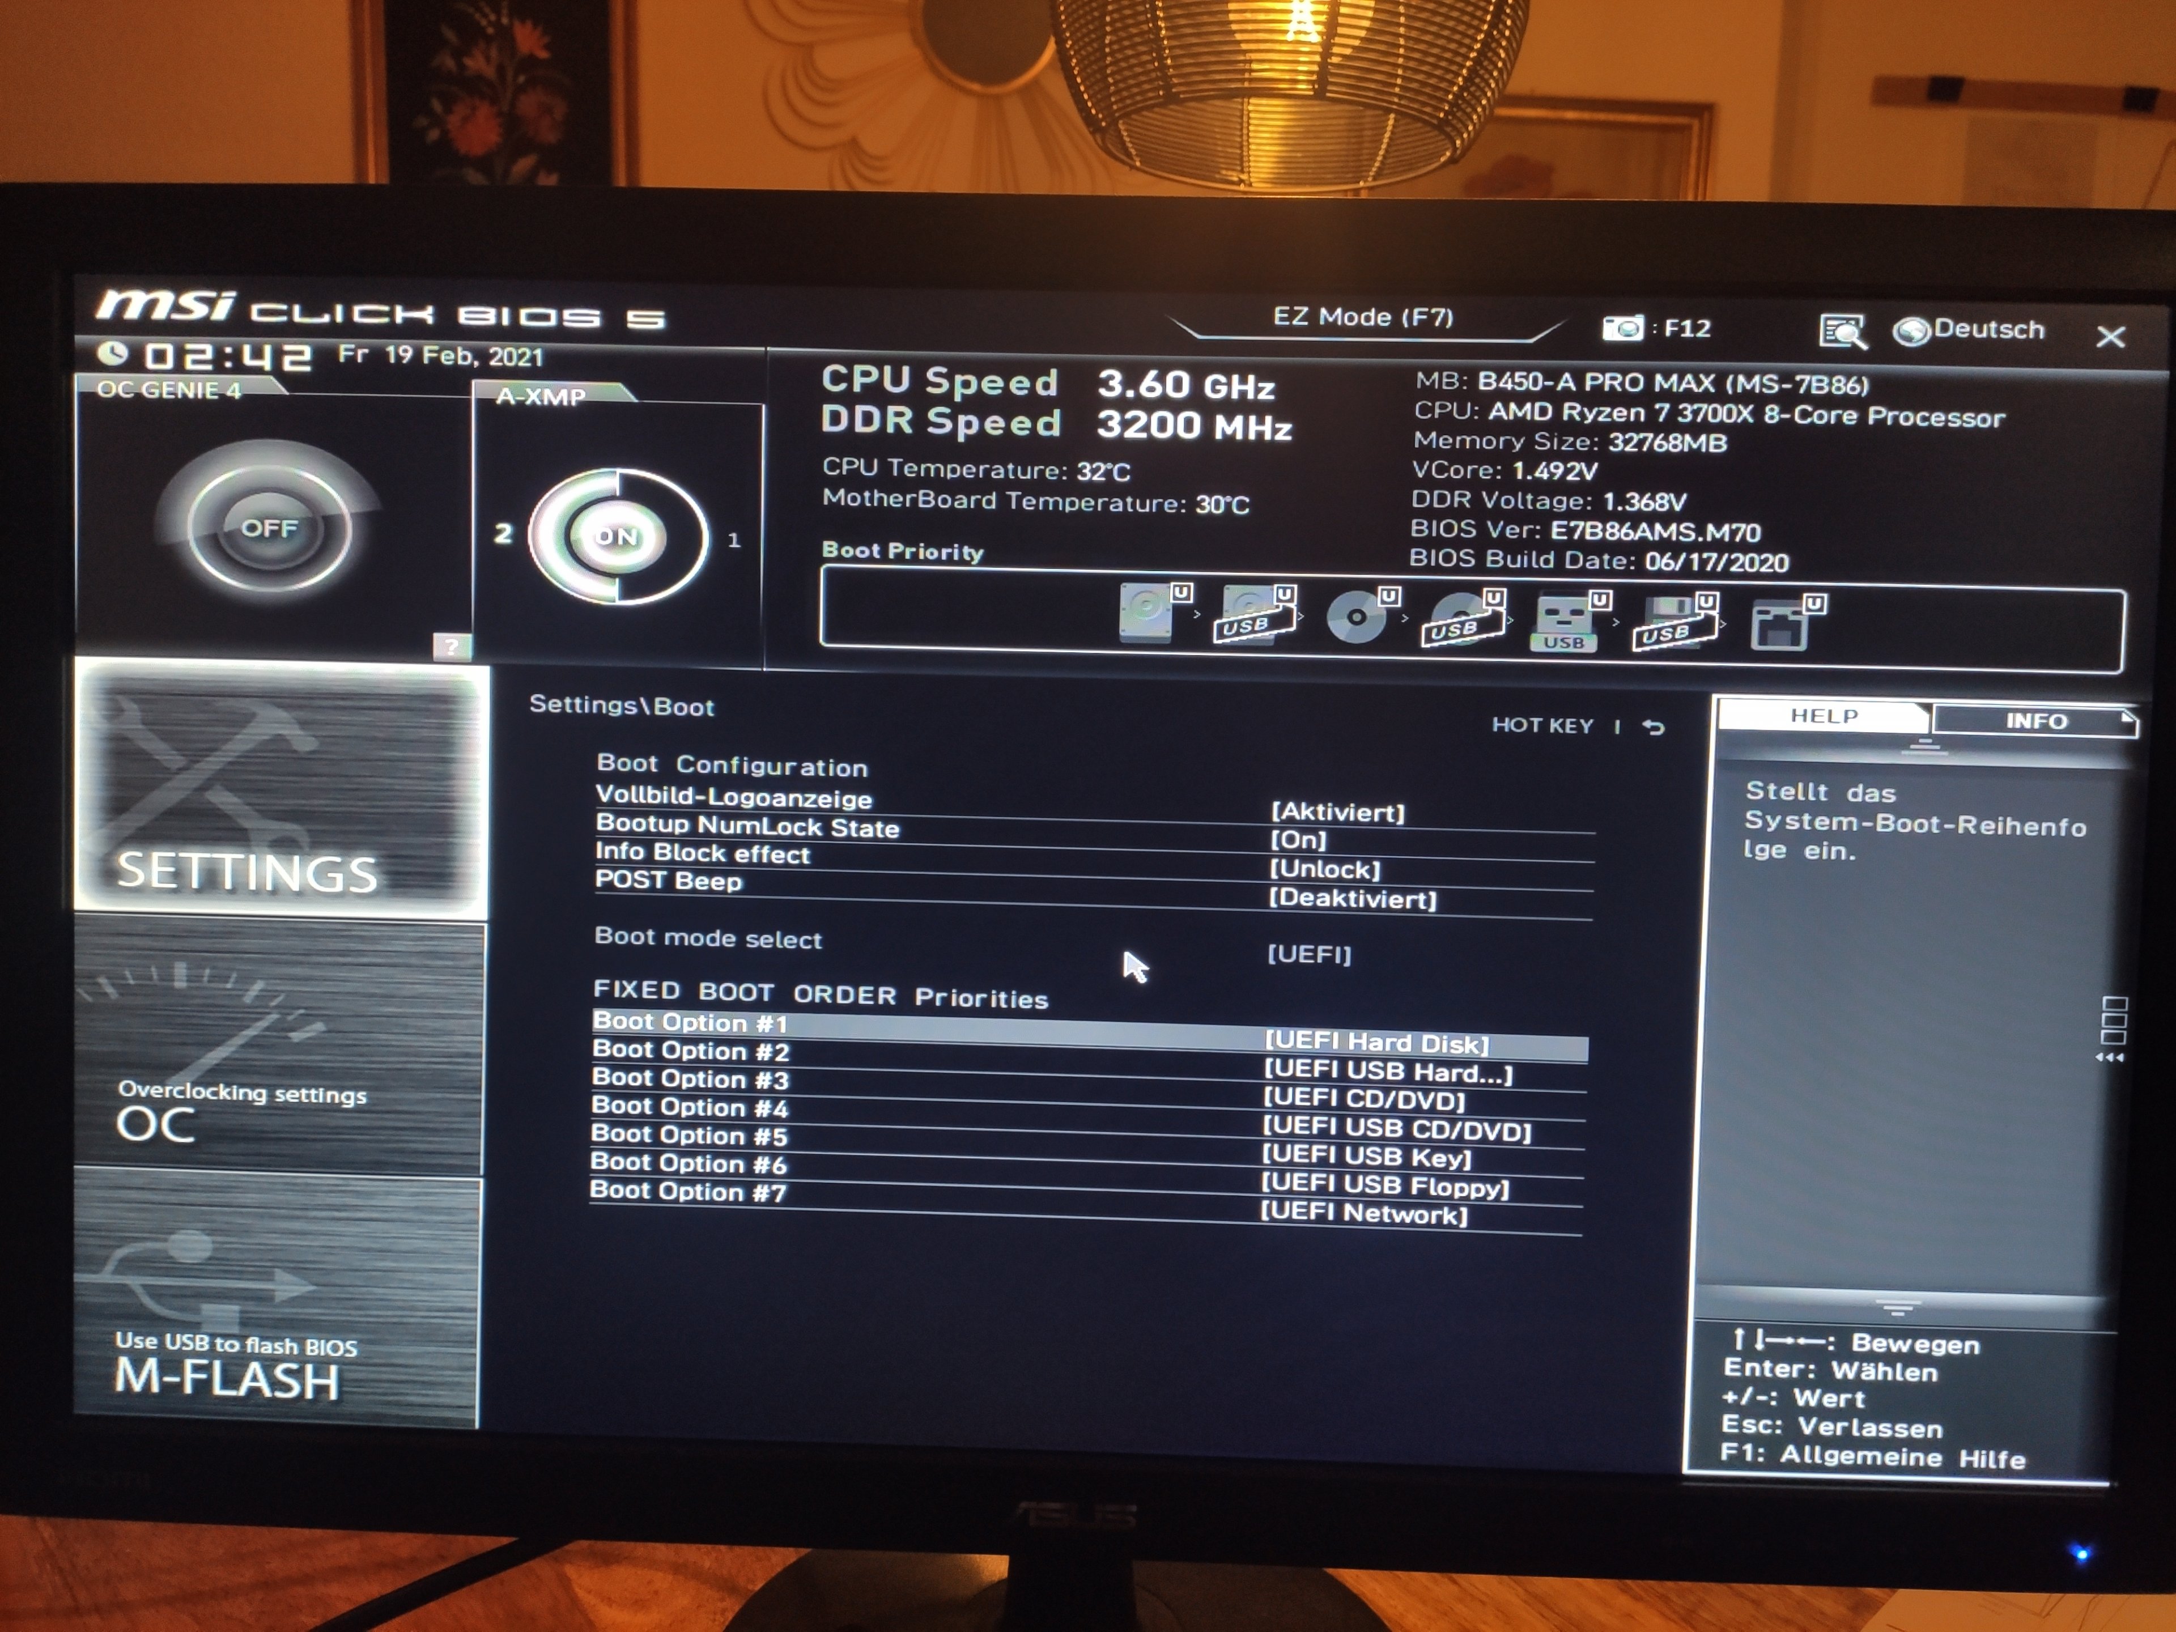Open the search magnifier icon
Viewport: 2176px width, 1632px height.
[1842, 331]
